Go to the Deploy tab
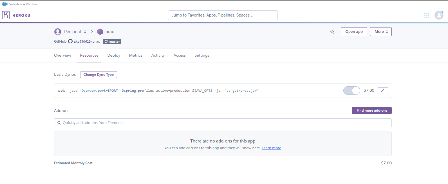 [114, 56]
